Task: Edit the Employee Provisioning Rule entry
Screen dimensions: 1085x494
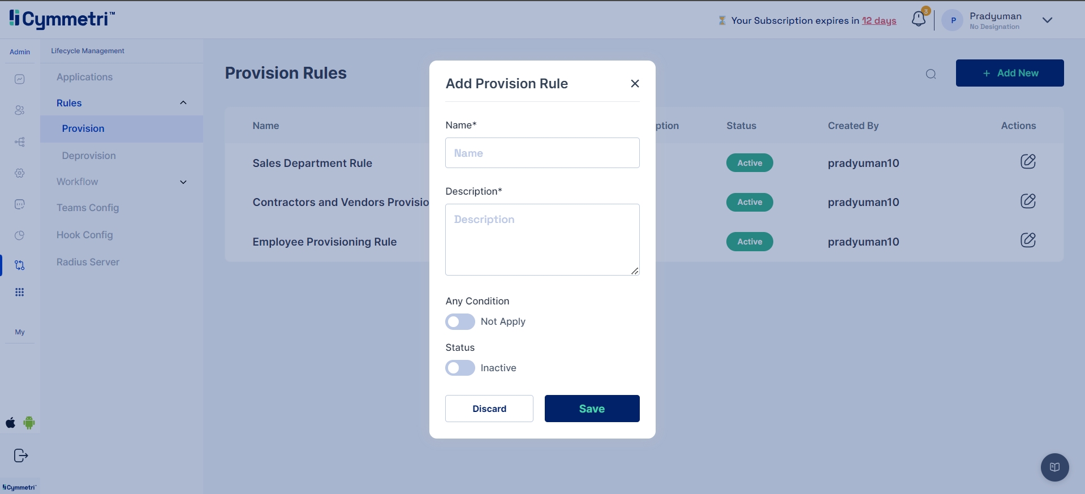Action: (x=1027, y=240)
